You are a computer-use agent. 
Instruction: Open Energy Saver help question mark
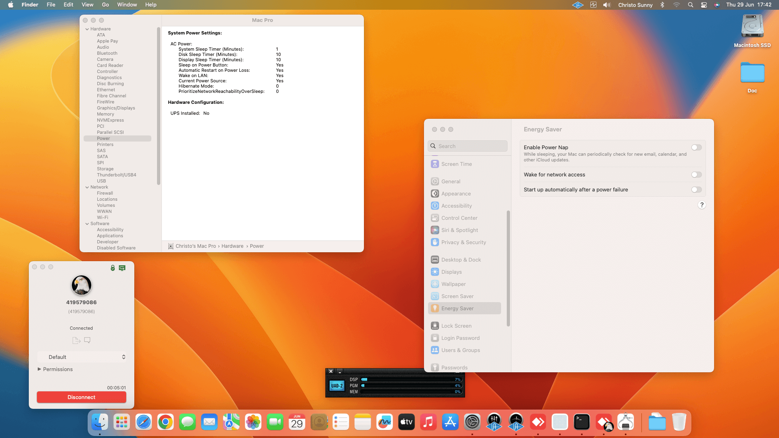pyautogui.click(x=702, y=205)
